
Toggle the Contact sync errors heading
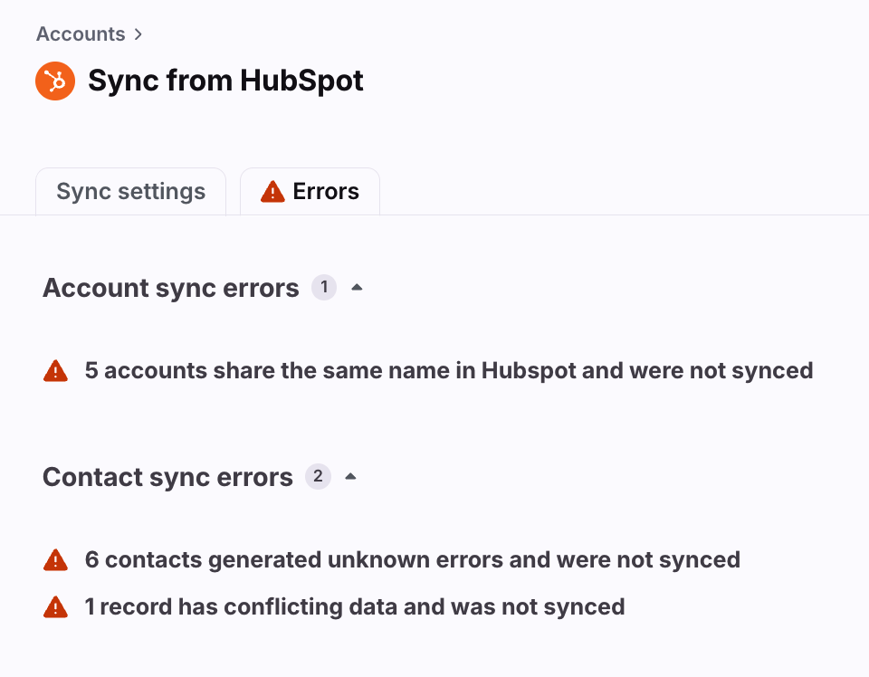[x=167, y=477]
